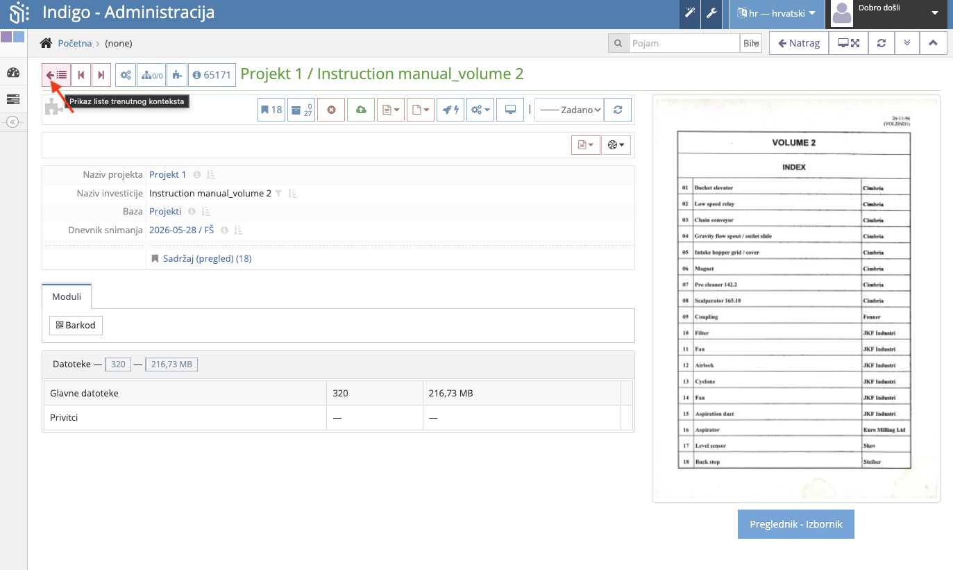The image size is (953, 570).
Task: Click the magic wand icon in header
Action: [690, 12]
